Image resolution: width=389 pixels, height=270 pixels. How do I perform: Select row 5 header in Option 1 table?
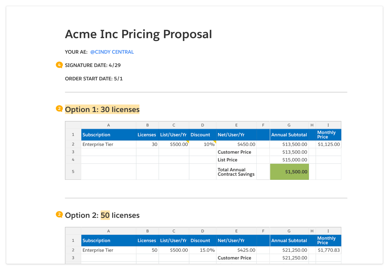pyautogui.click(x=73, y=171)
